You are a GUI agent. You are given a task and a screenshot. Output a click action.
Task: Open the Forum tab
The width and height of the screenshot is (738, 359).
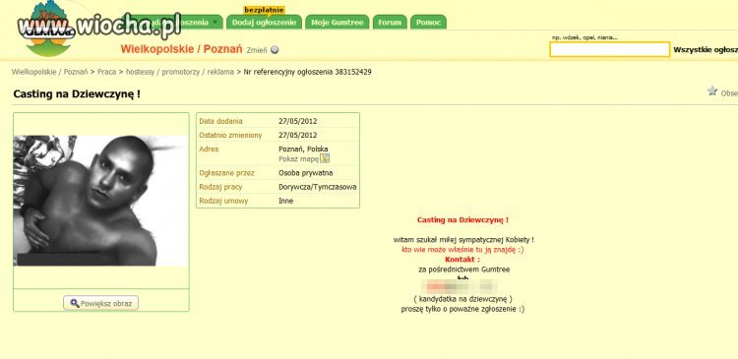click(390, 22)
